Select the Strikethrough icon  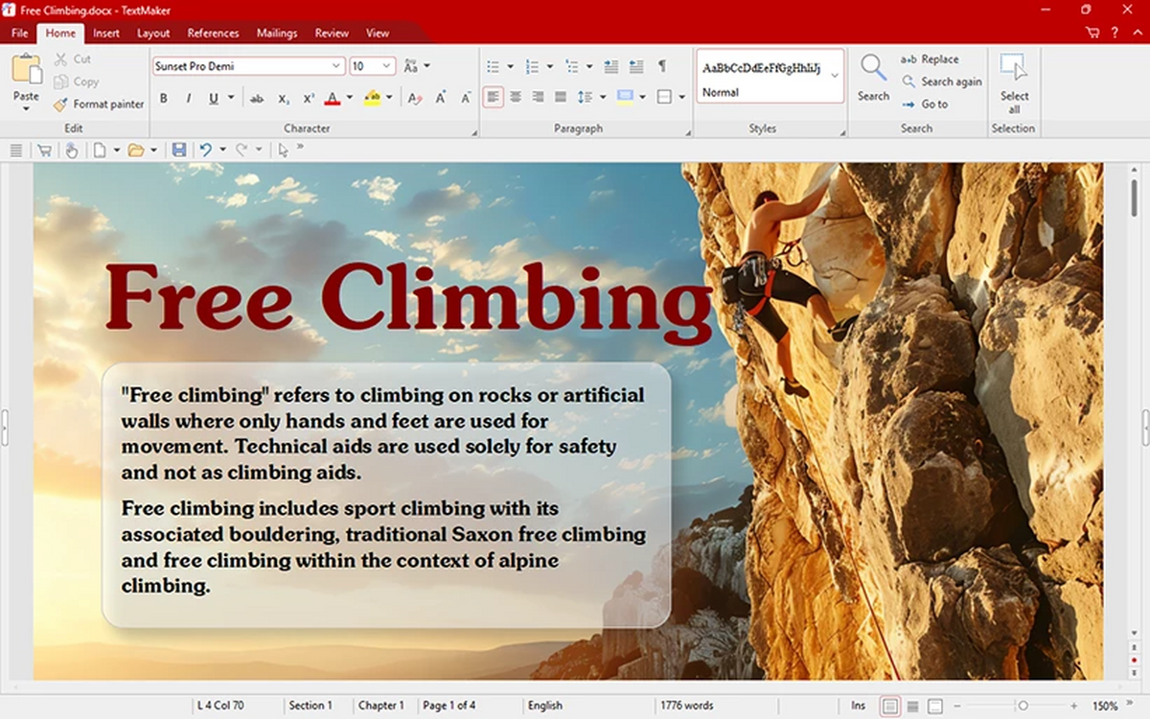pyautogui.click(x=257, y=97)
